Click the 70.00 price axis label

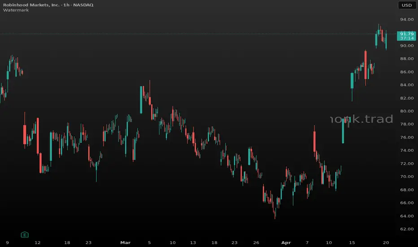click(407, 176)
